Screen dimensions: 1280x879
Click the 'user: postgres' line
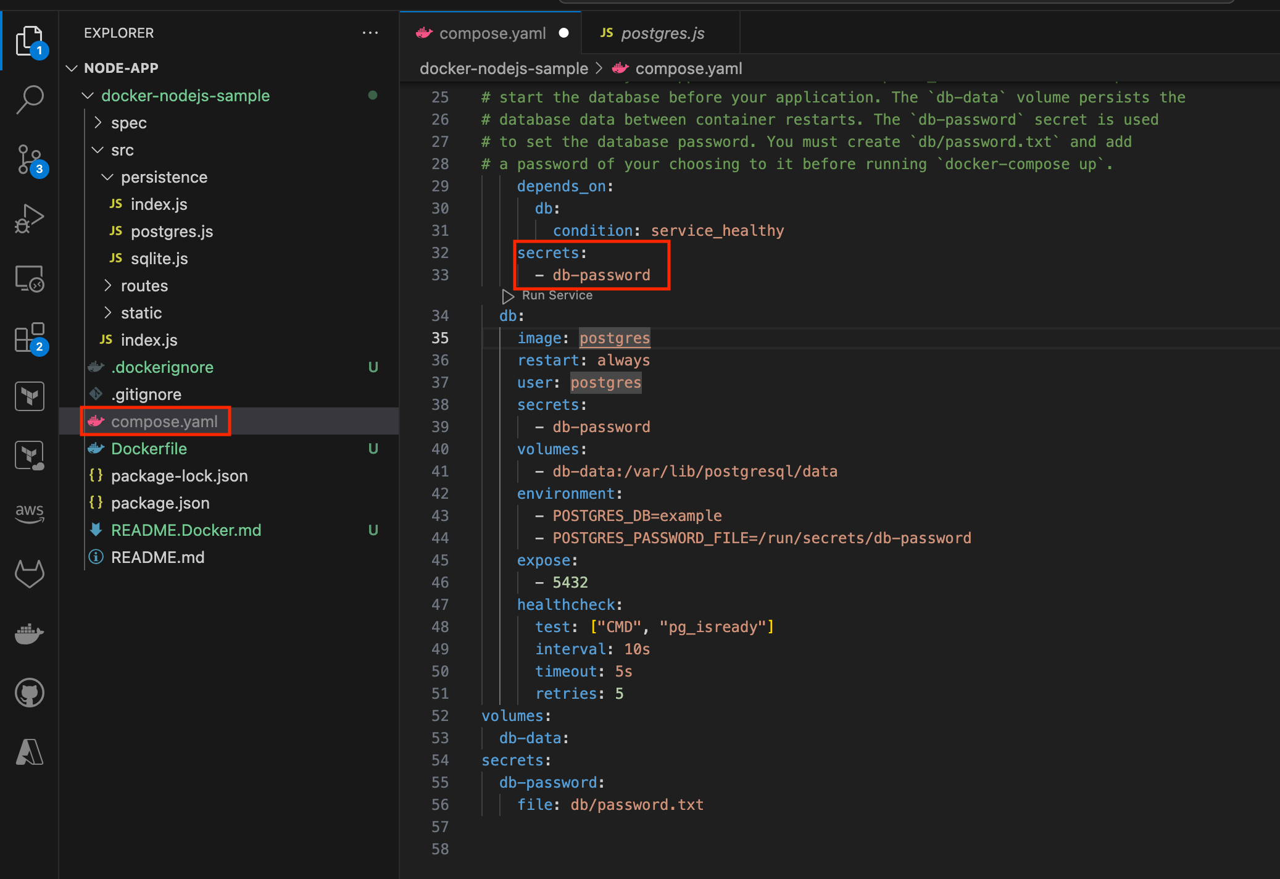(580, 383)
